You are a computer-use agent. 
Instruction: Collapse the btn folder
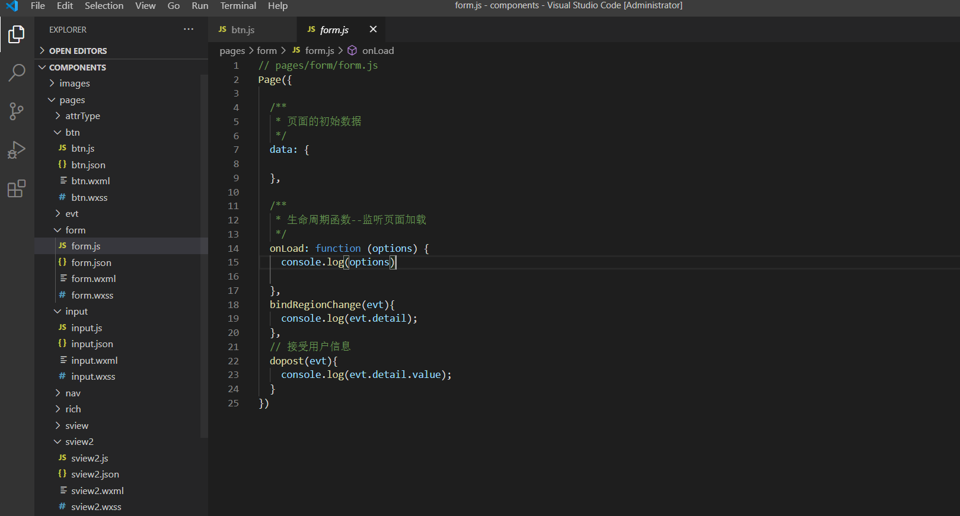(x=119, y=132)
